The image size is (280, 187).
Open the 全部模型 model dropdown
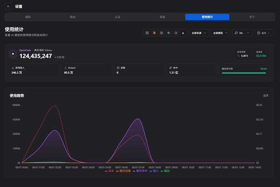pyautogui.click(x=220, y=33)
